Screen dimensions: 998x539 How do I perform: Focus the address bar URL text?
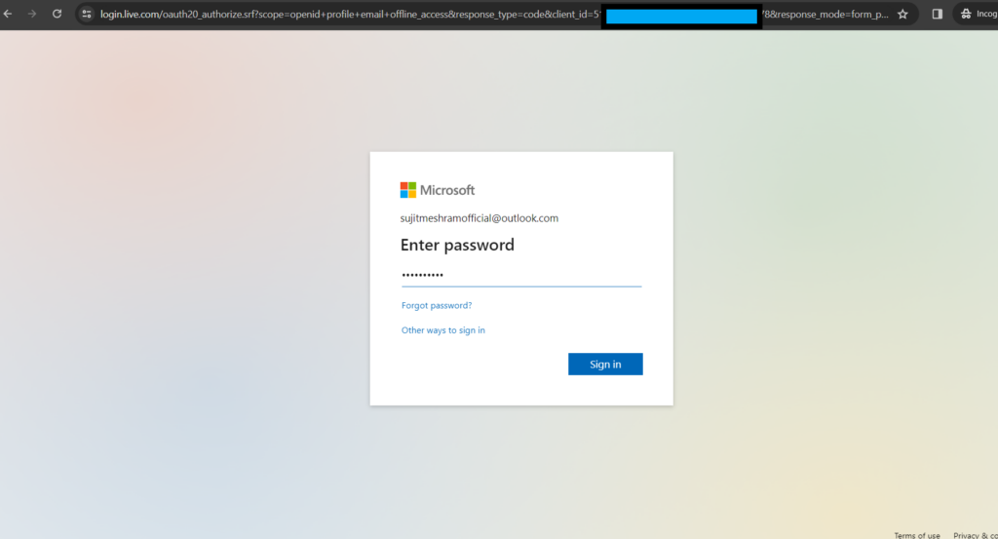click(341, 15)
